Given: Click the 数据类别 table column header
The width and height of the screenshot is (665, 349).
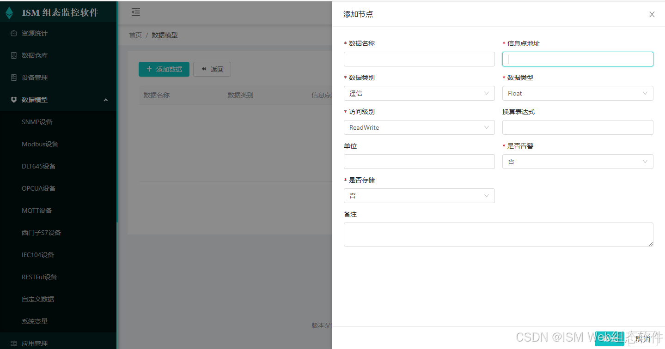Looking at the screenshot, I should point(240,95).
